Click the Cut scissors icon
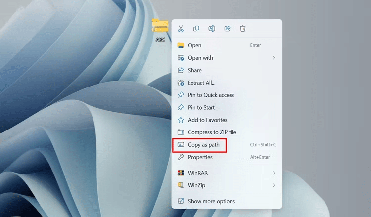 pos(181,29)
